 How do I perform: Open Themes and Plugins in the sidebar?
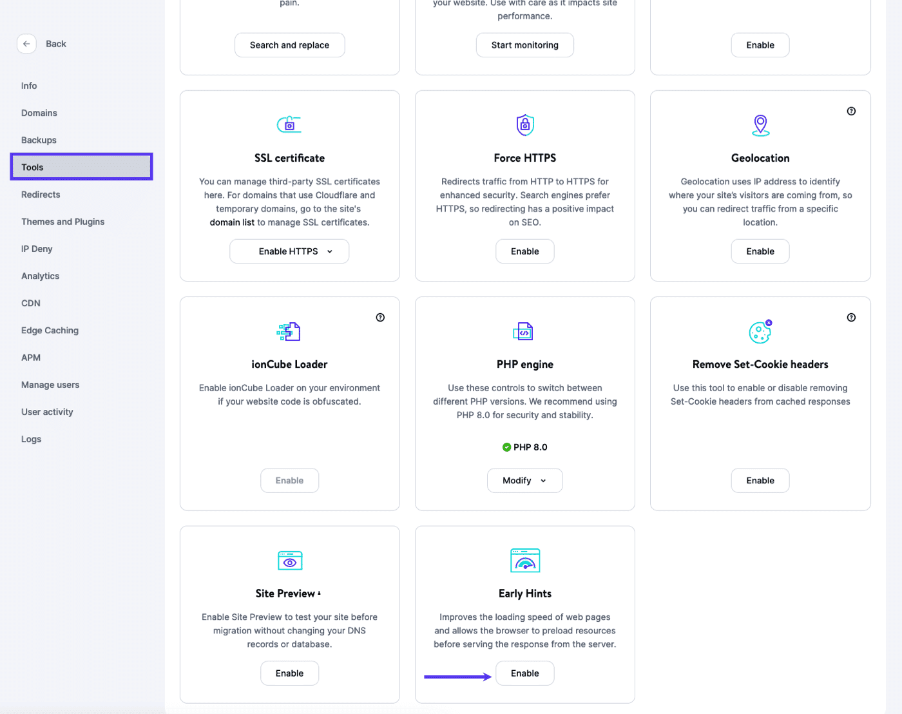click(x=62, y=221)
